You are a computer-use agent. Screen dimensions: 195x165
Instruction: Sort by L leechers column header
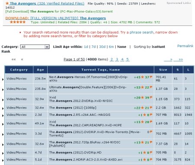point(188,70)
